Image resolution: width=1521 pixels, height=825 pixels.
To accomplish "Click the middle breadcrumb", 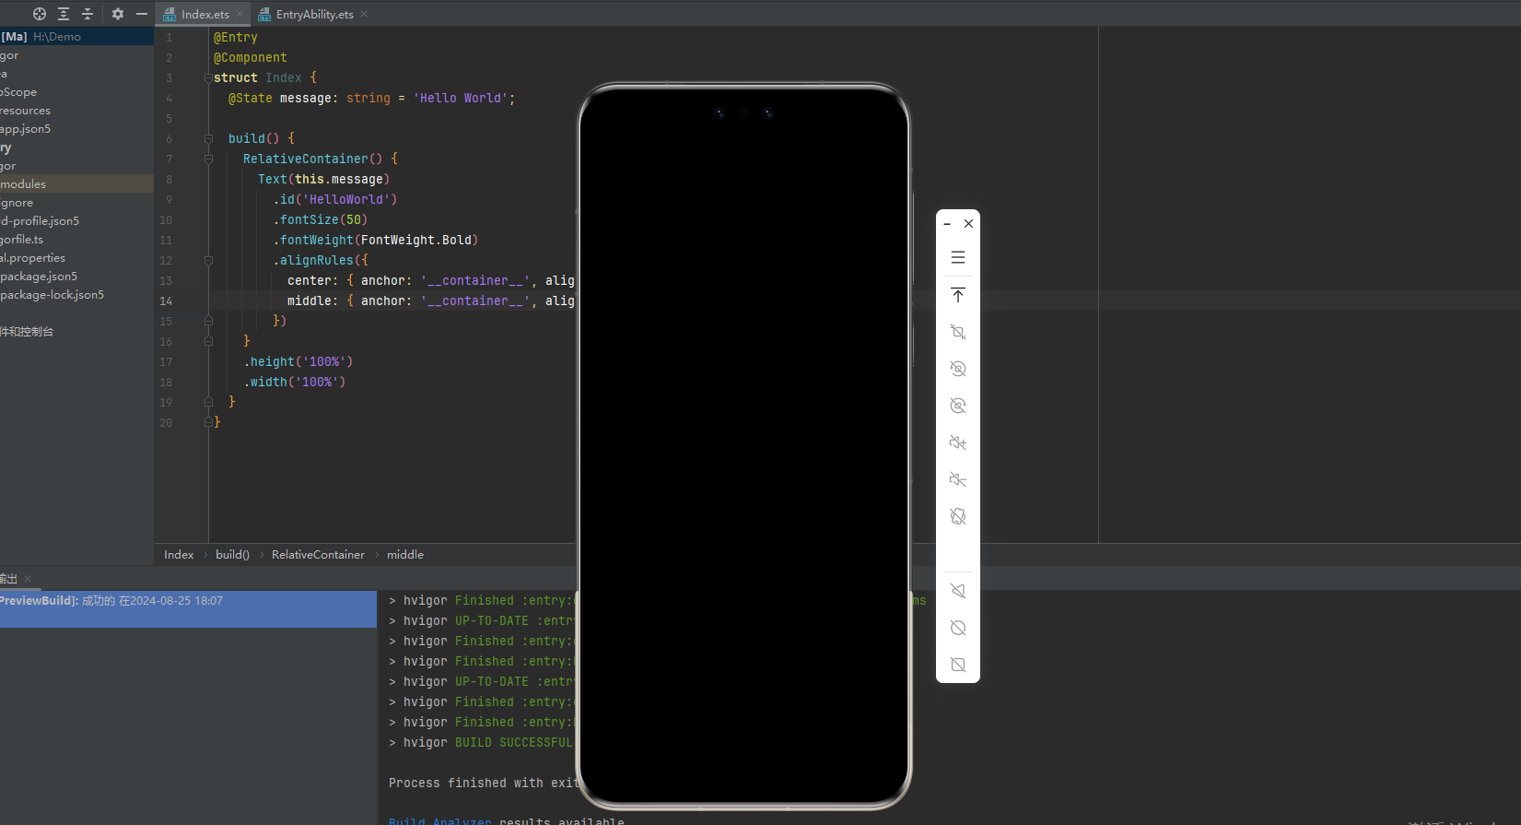I will click(405, 555).
